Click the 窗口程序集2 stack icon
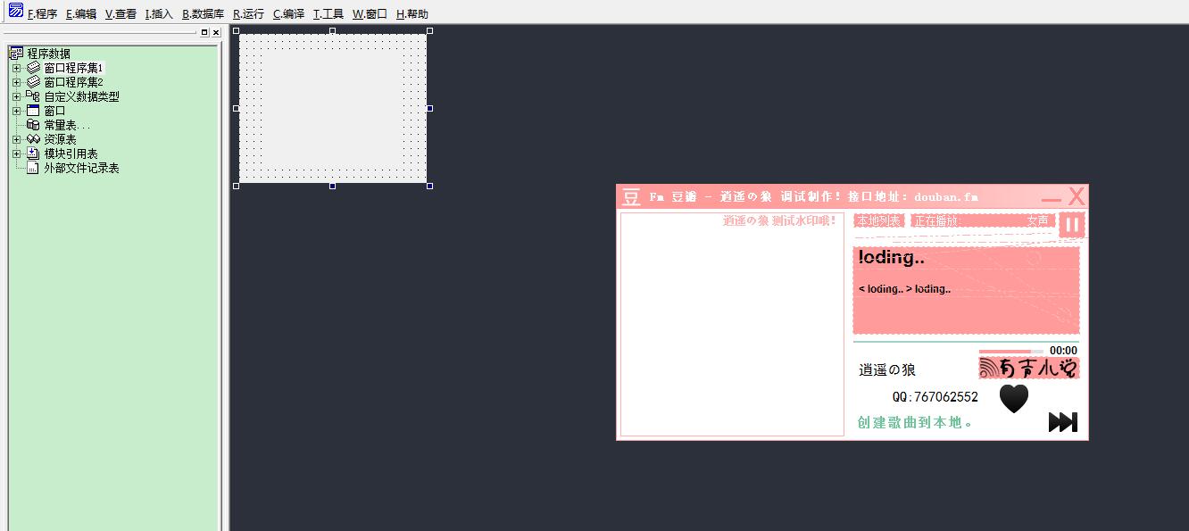 pos(33,82)
